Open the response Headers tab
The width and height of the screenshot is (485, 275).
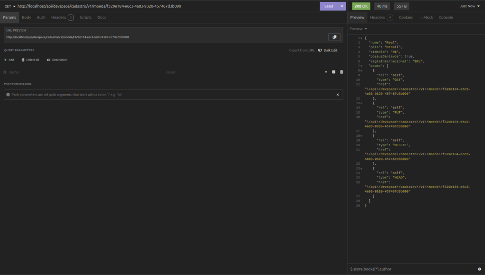(381, 18)
